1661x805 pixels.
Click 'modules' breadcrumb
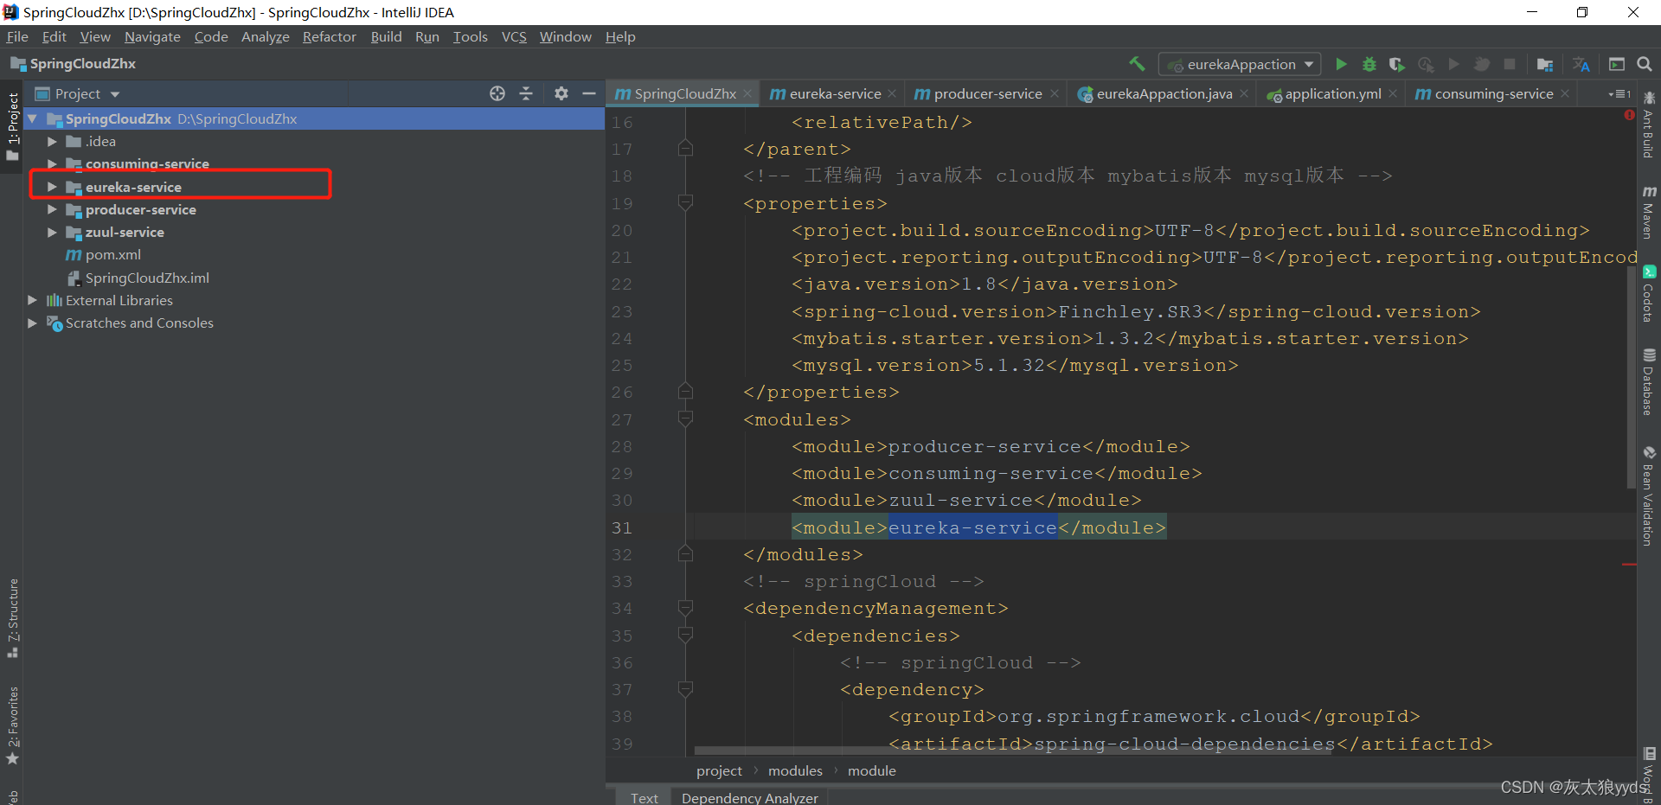coord(795,770)
